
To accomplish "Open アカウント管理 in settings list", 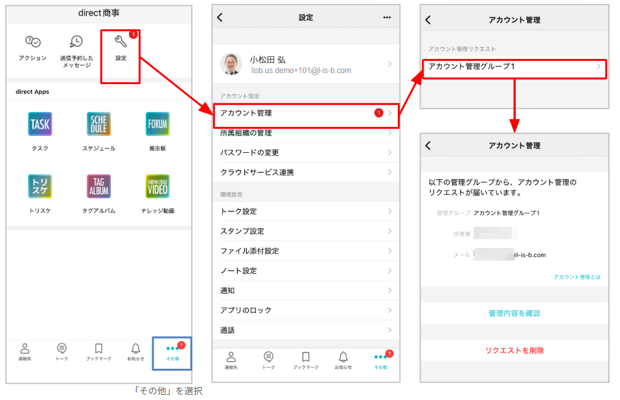I will [306, 113].
